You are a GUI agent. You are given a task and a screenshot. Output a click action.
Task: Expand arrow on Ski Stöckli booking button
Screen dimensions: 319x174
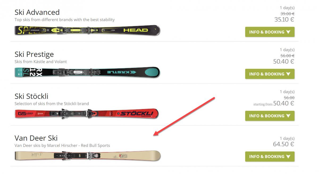[x=288, y=116]
